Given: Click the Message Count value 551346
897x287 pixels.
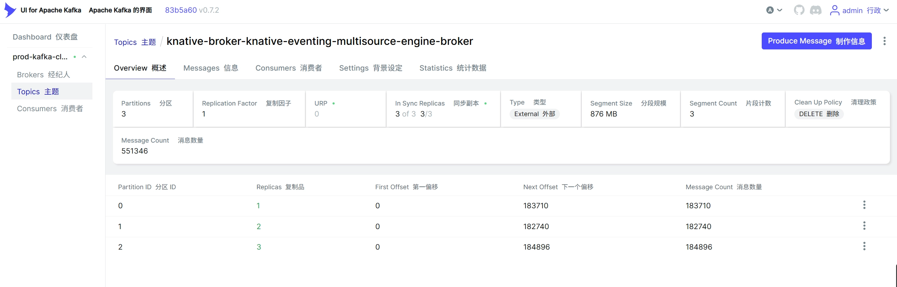Looking at the screenshot, I should [135, 151].
